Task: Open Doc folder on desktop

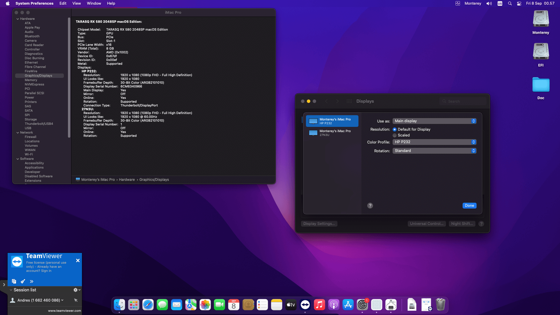Action: click(541, 85)
